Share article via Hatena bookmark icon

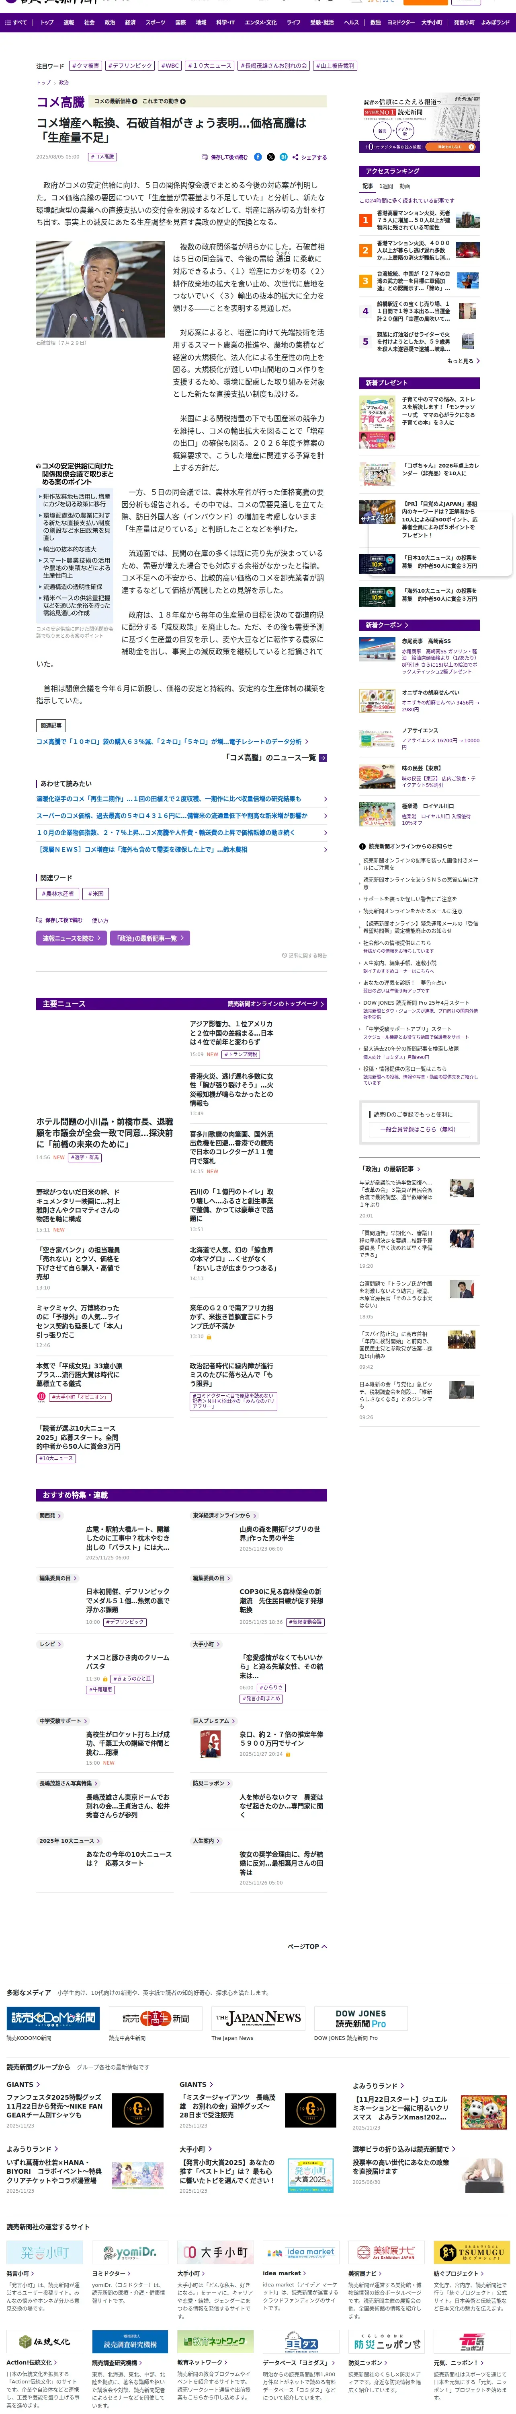283,157
